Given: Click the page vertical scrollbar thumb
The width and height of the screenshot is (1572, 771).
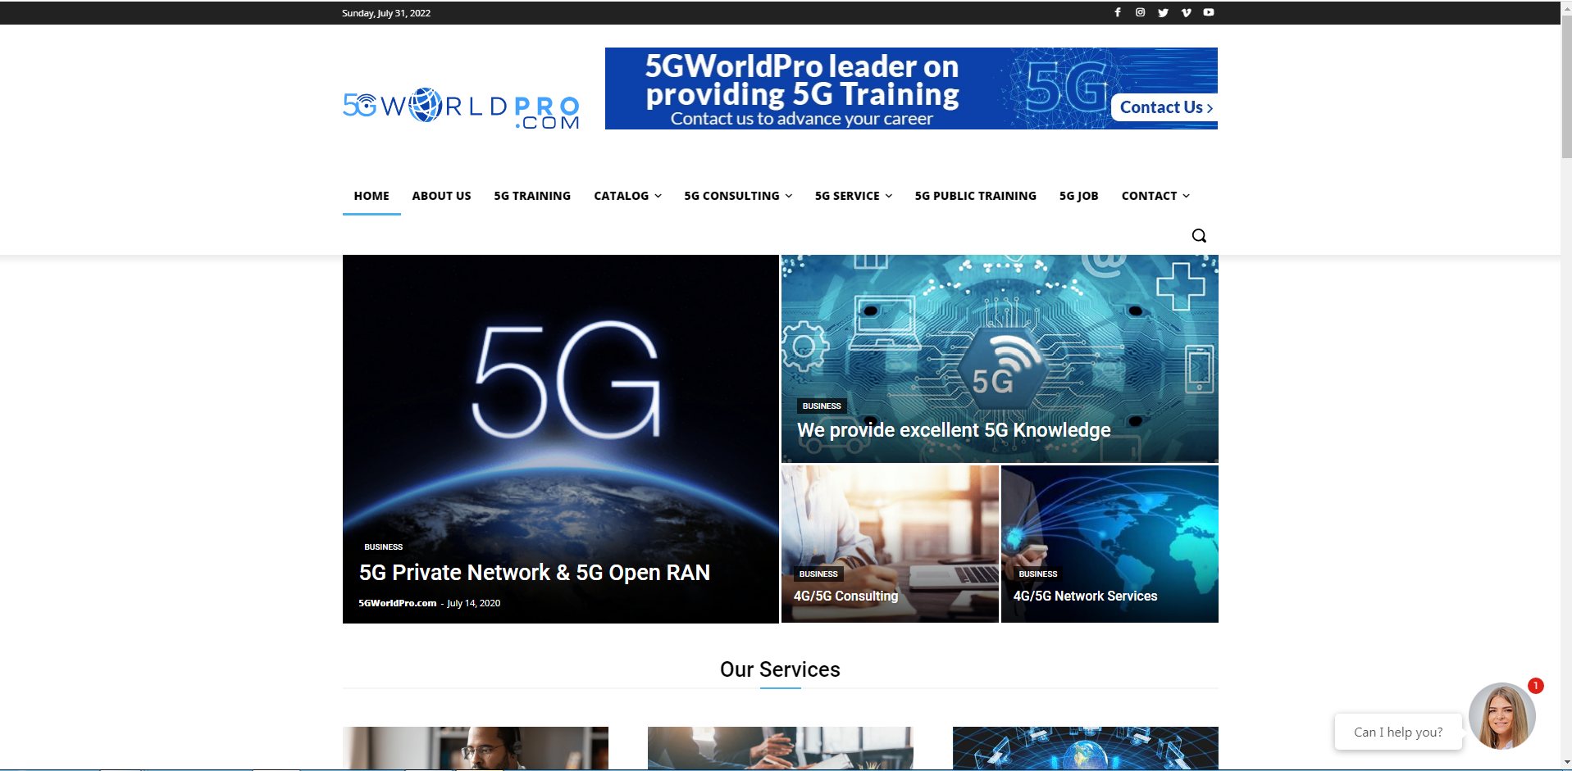Looking at the screenshot, I should [1566, 86].
